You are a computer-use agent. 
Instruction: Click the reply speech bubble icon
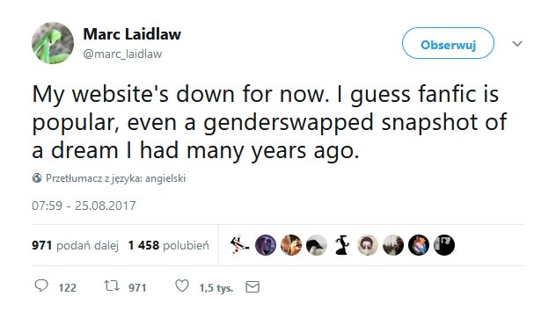[41, 285]
